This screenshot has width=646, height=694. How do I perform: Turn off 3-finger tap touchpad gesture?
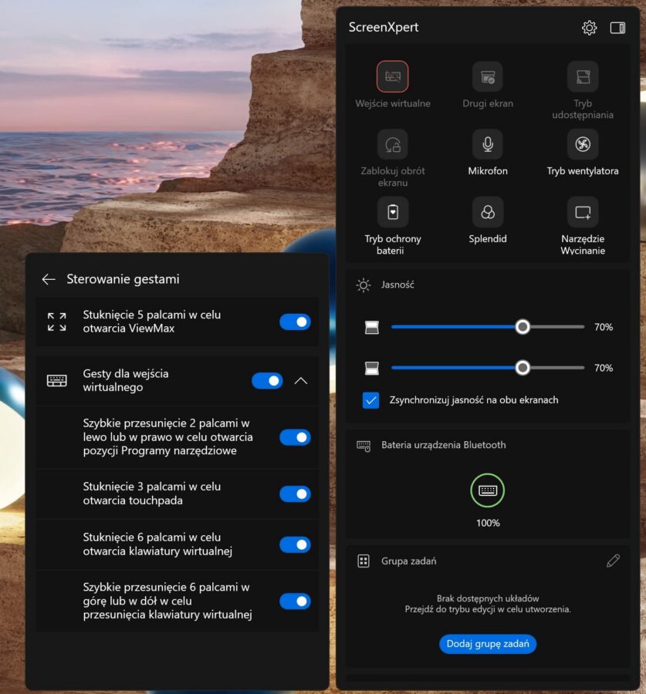pos(295,494)
